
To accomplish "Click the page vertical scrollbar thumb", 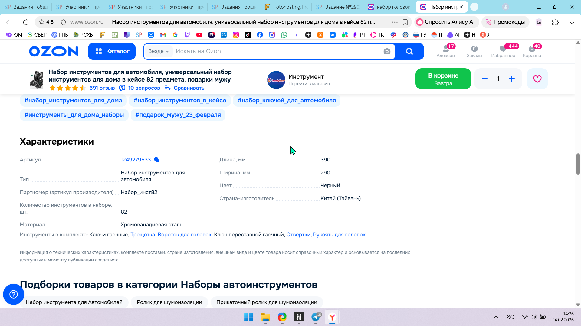I will point(578,164).
